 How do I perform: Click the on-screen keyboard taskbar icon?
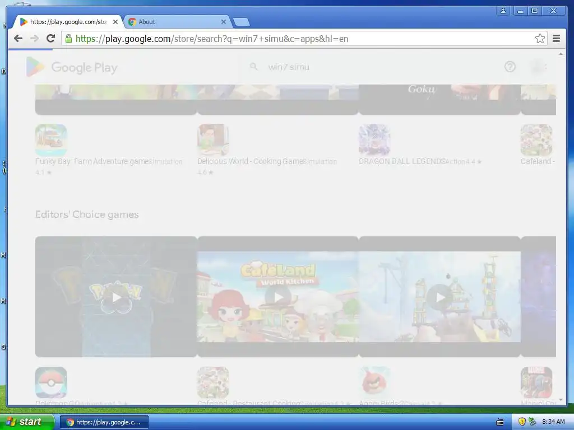tap(499, 422)
